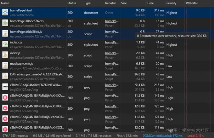Image resolution: width=214 pixels, height=138 pixels.
Task: Click the homePage.html document file icon
Action: (5, 12)
